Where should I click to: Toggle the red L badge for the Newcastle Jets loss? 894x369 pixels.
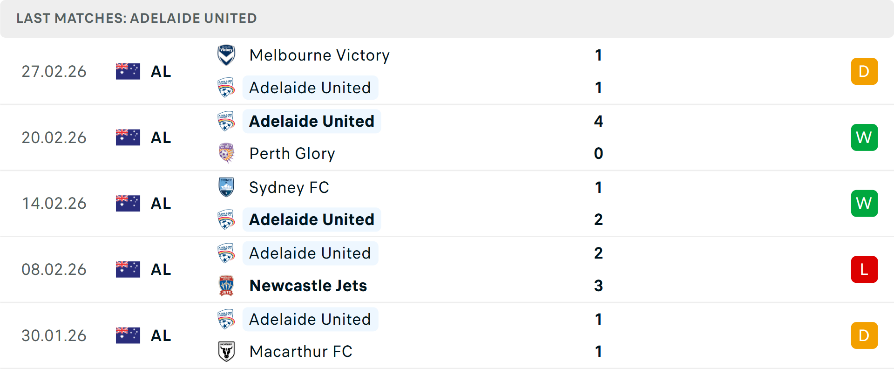(864, 269)
